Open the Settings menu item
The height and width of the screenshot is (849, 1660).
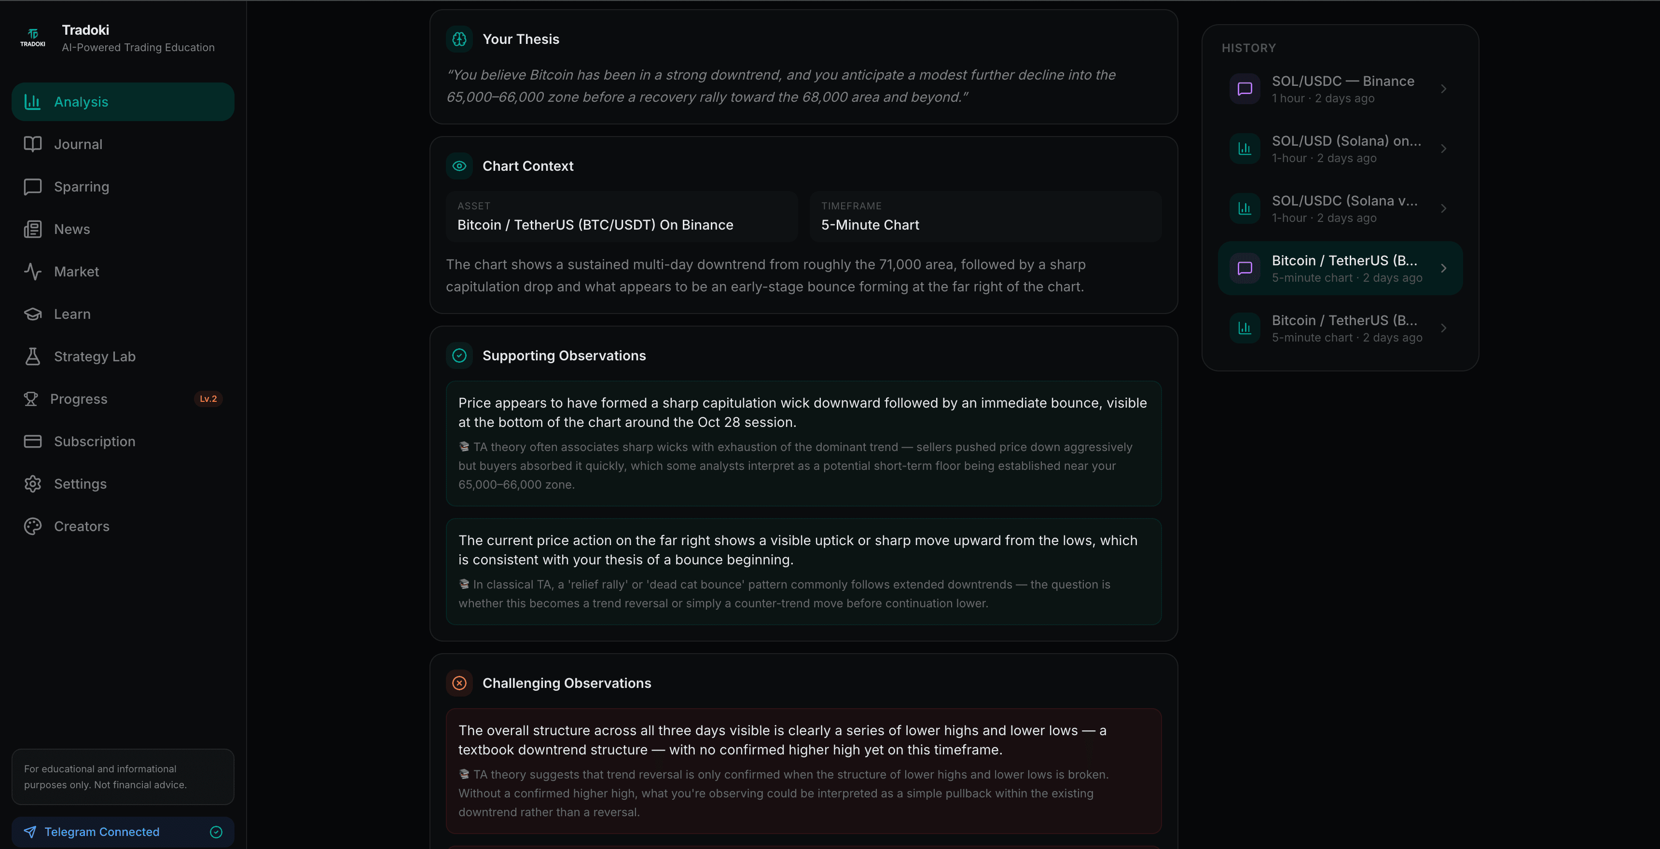click(80, 484)
